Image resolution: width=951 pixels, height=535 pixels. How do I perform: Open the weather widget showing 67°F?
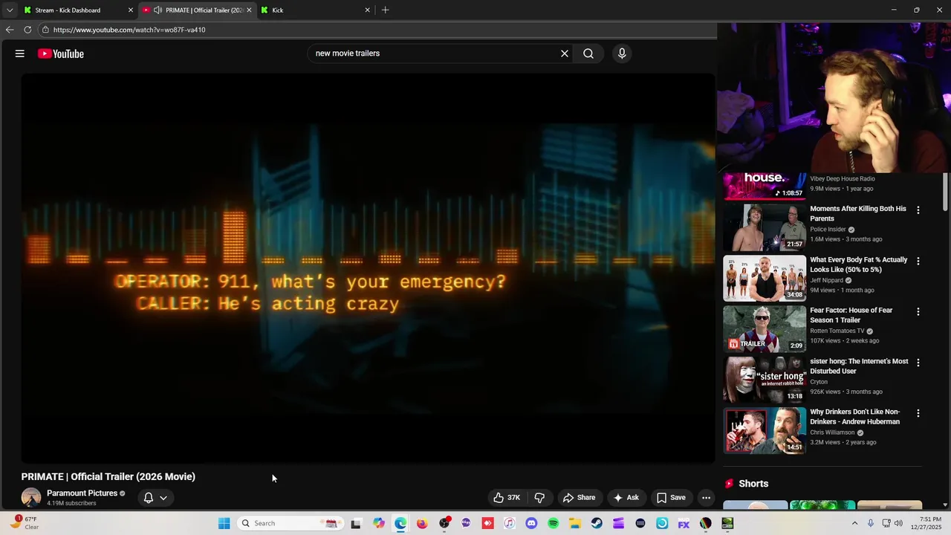pos(25,522)
